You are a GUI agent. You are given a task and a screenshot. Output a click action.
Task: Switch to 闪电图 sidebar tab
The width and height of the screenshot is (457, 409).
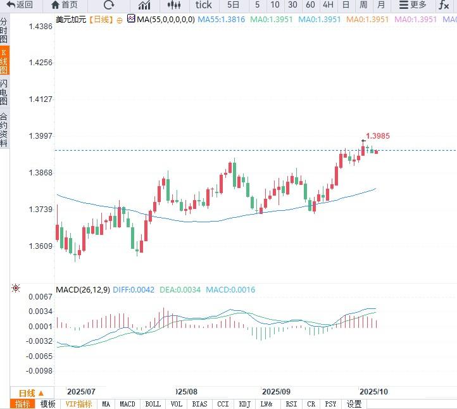coord(4,92)
